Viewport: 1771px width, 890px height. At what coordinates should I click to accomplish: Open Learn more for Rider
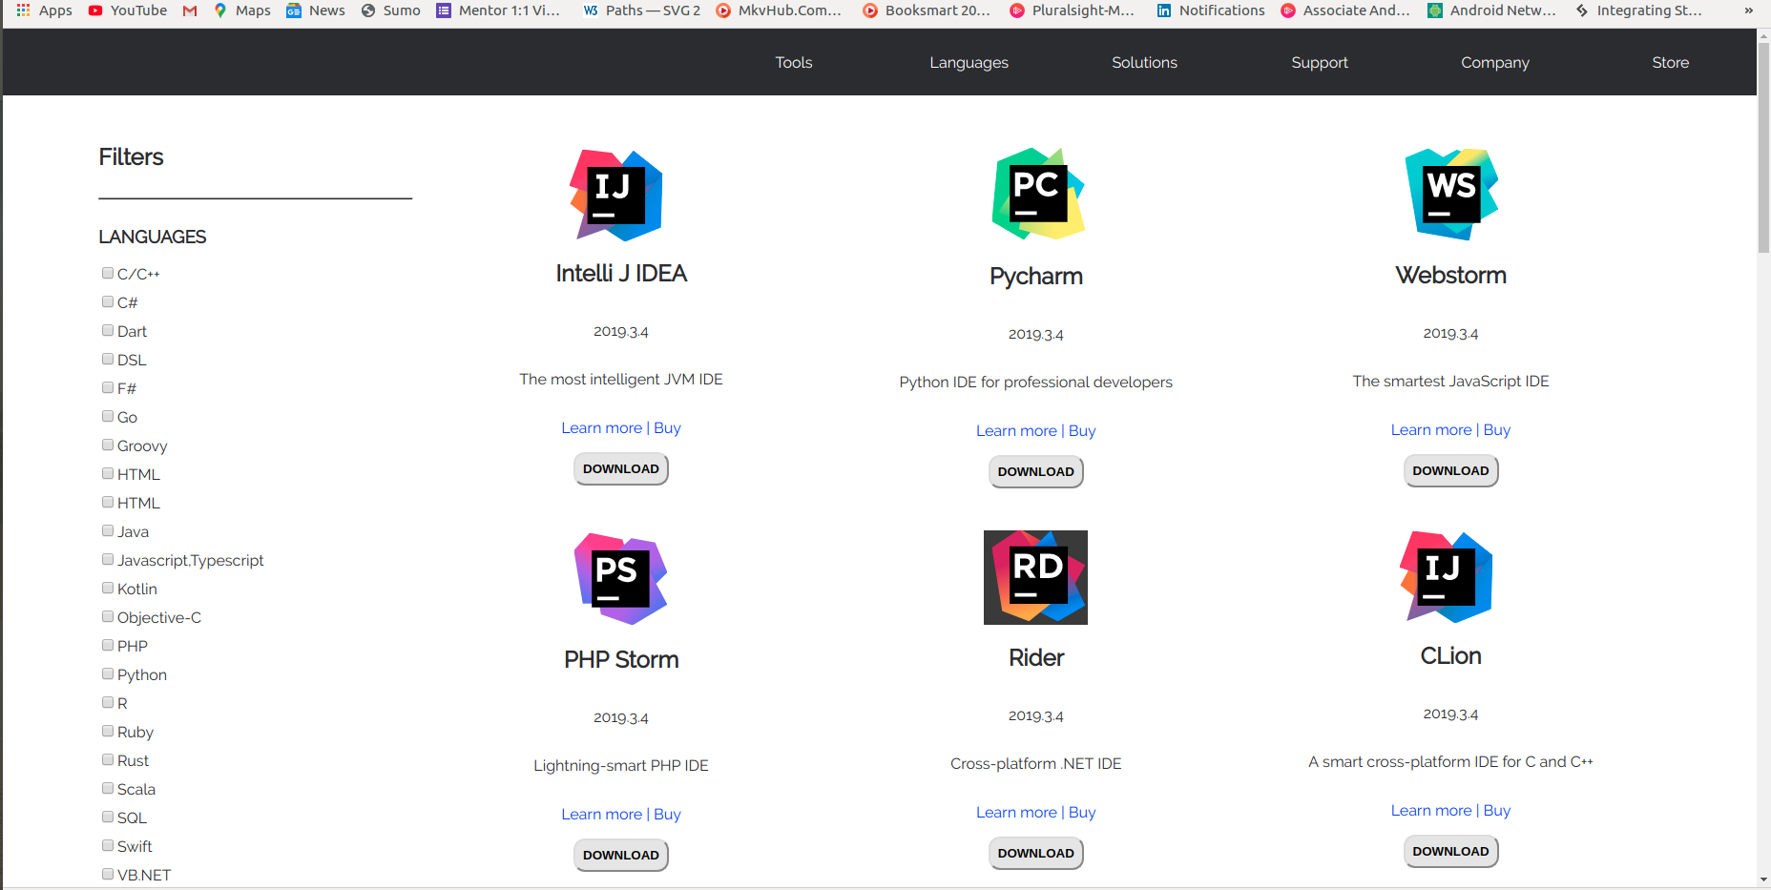click(1016, 813)
